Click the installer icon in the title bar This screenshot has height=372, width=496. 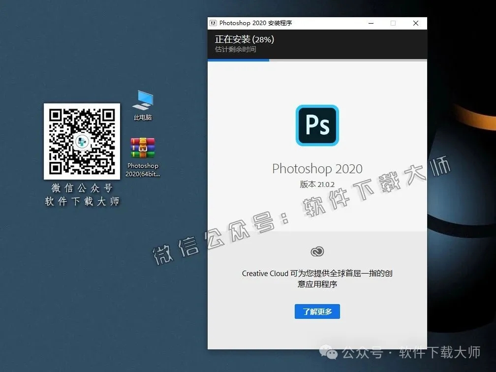213,23
